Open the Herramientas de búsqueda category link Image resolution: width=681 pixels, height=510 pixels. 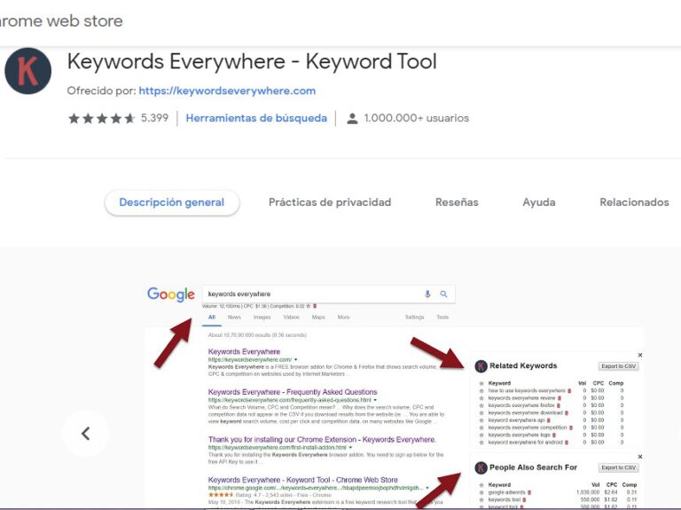pos(256,118)
